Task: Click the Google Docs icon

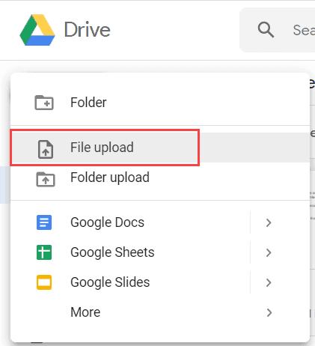Action: point(44,222)
